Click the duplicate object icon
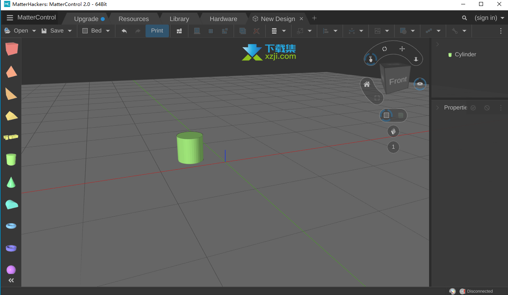508x295 pixels. (243, 31)
